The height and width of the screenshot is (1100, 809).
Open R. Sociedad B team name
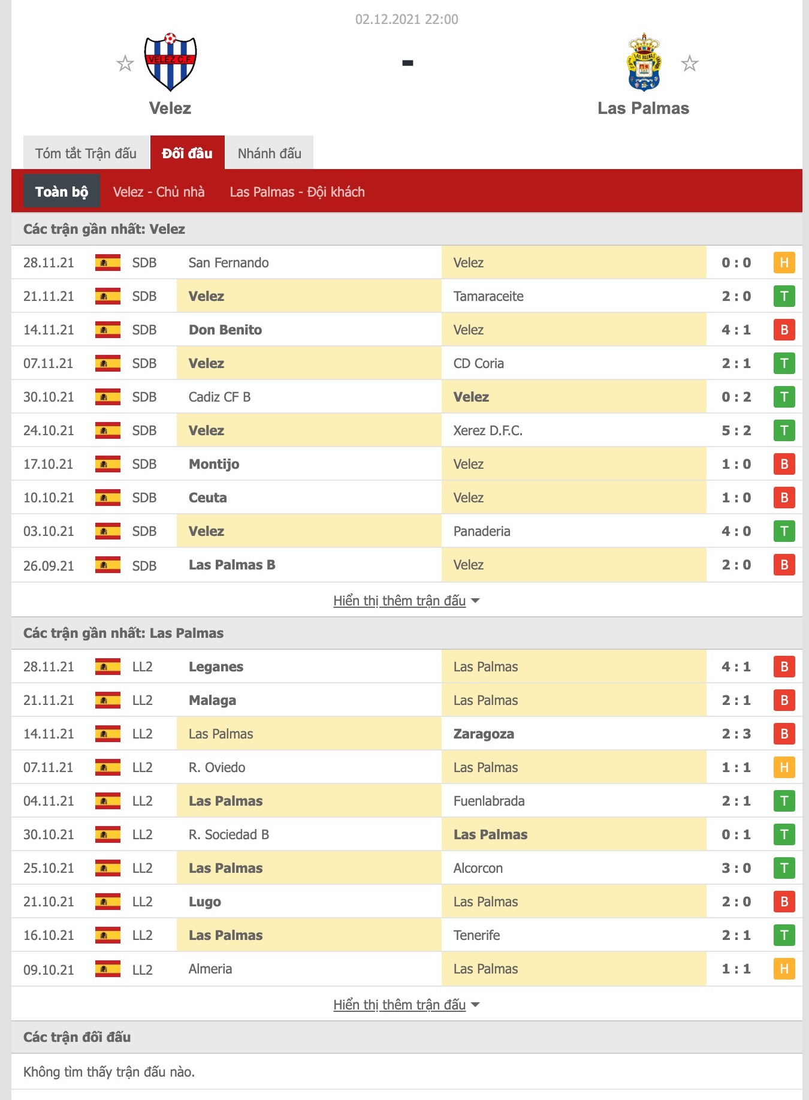coord(229,834)
